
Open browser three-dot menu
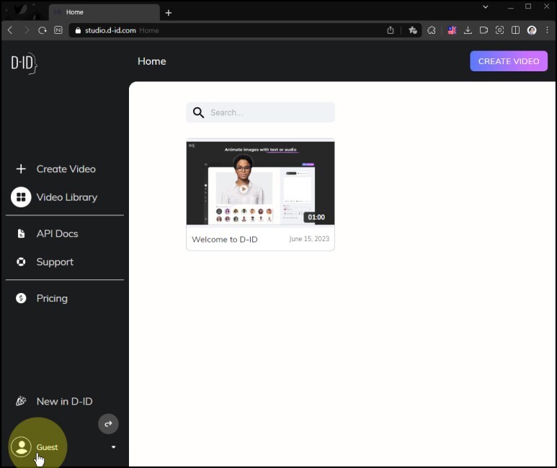tap(547, 30)
